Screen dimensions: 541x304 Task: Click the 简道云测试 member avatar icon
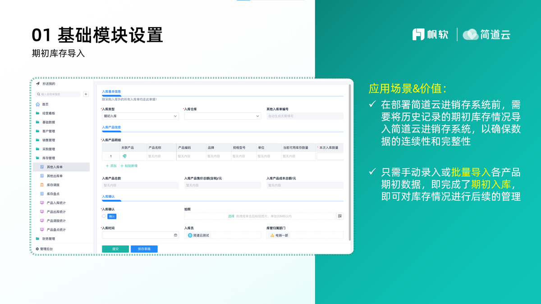[190, 236]
